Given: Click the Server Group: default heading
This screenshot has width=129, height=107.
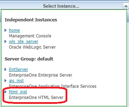Looking at the screenshot, I should pos(29,59).
